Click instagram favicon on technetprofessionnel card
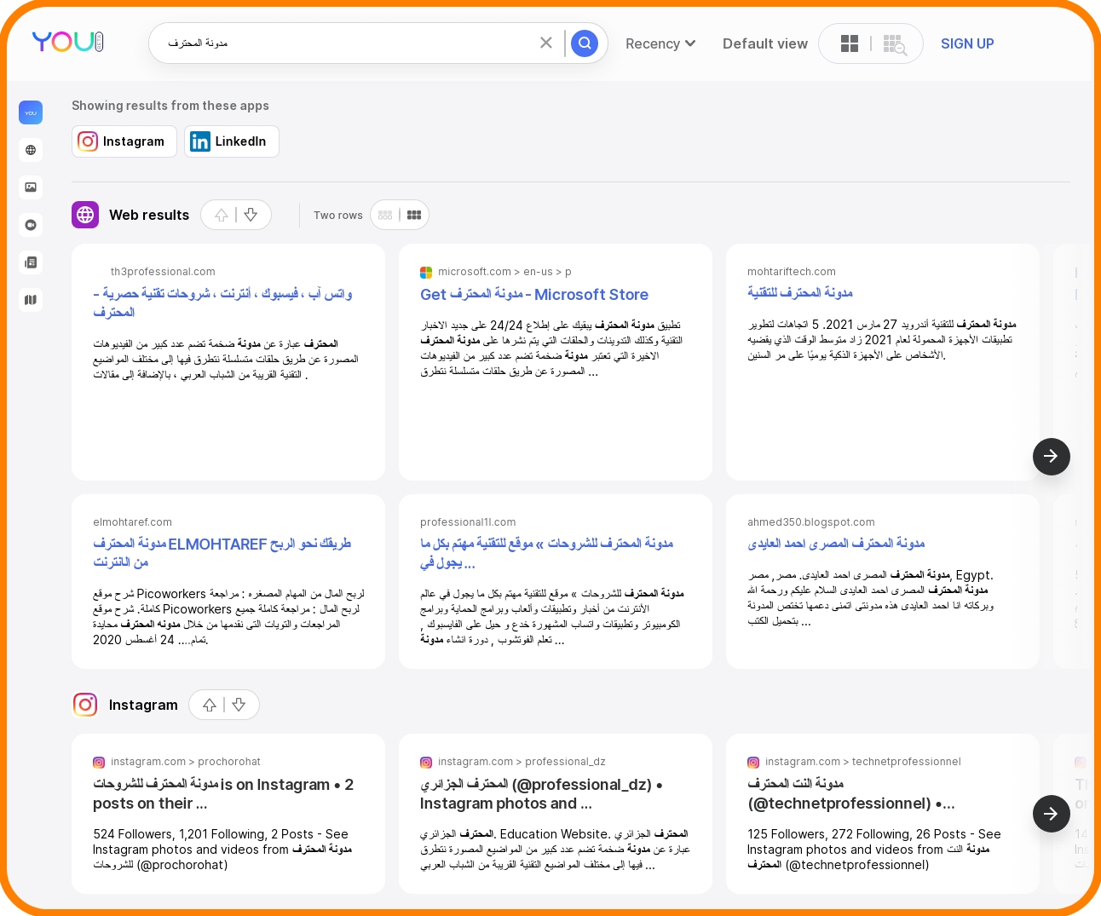 753,762
